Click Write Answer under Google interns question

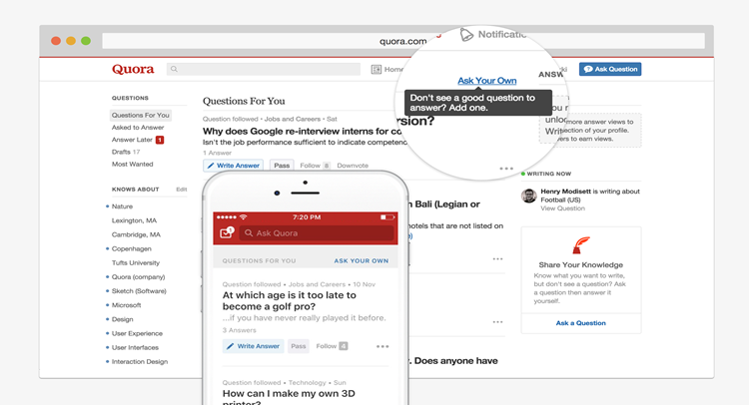pyautogui.click(x=234, y=166)
